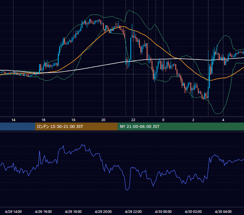The width and height of the screenshot is (244, 215).
Task: Click the upper axis hour label 4
Action: [223, 120]
